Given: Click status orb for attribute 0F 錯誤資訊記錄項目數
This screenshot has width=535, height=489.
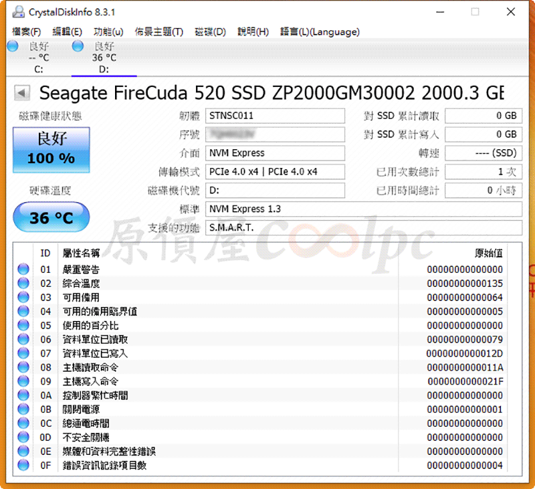Looking at the screenshot, I should tap(23, 465).
